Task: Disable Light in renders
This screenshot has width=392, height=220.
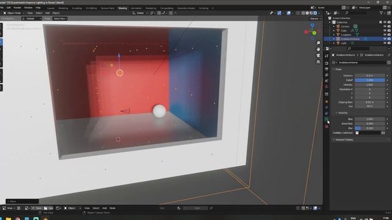Action: (389, 43)
